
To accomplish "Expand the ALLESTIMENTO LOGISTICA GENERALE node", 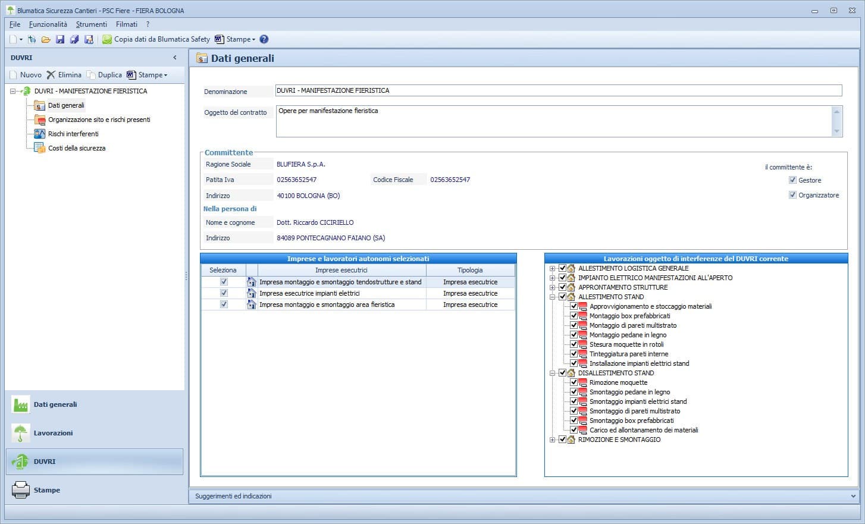I will (x=552, y=268).
